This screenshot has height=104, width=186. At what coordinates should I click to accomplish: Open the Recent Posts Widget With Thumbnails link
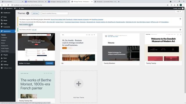click(62, 19)
